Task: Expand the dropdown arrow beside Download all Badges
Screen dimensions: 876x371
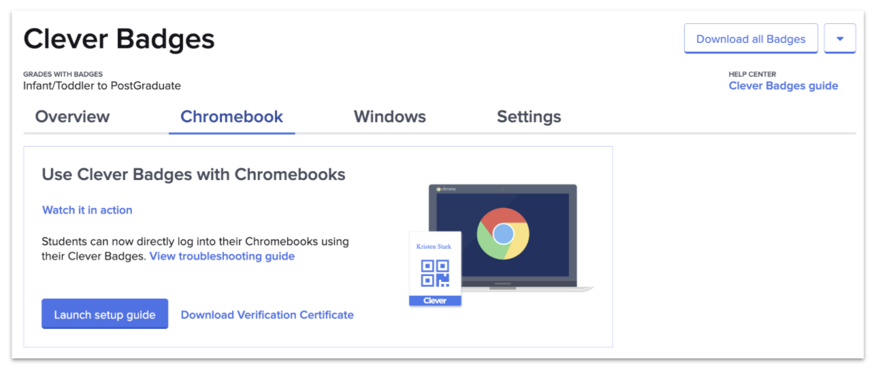Action: [x=839, y=39]
